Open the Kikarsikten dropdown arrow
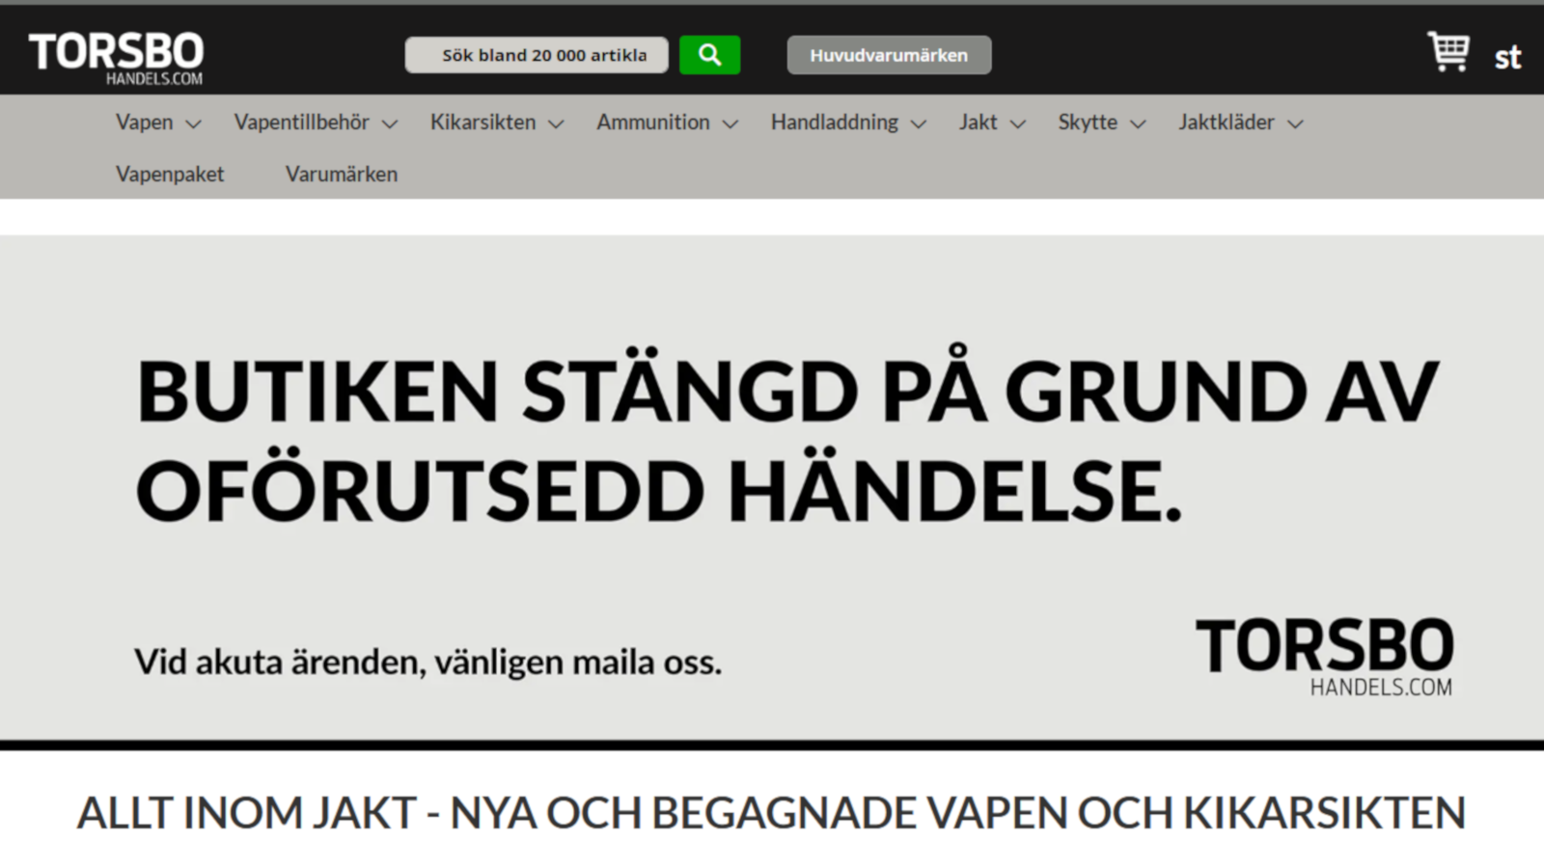The width and height of the screenshot is (1544, 868). [x=556, y=123]
